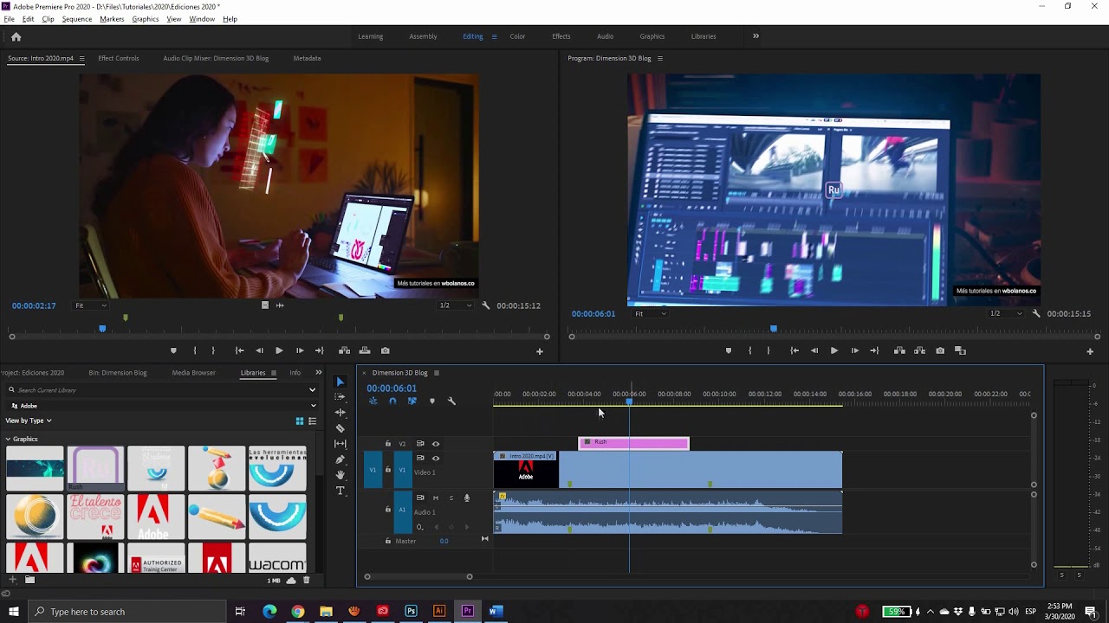Toggle sync lock on V1 track
The image size is (1109, 623).
tap(420, 459)
